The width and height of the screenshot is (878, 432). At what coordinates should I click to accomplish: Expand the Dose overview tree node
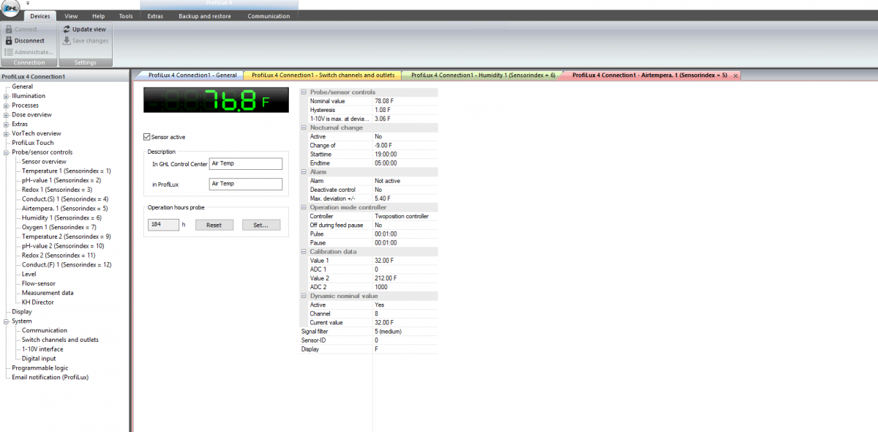[6, 115]
